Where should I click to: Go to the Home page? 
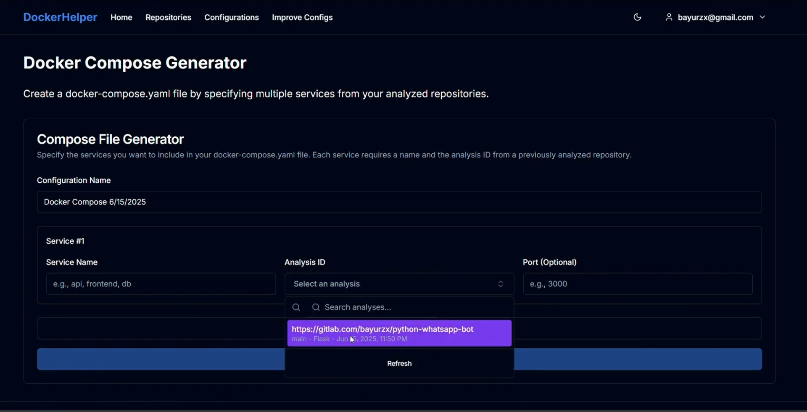coord(121,17)
